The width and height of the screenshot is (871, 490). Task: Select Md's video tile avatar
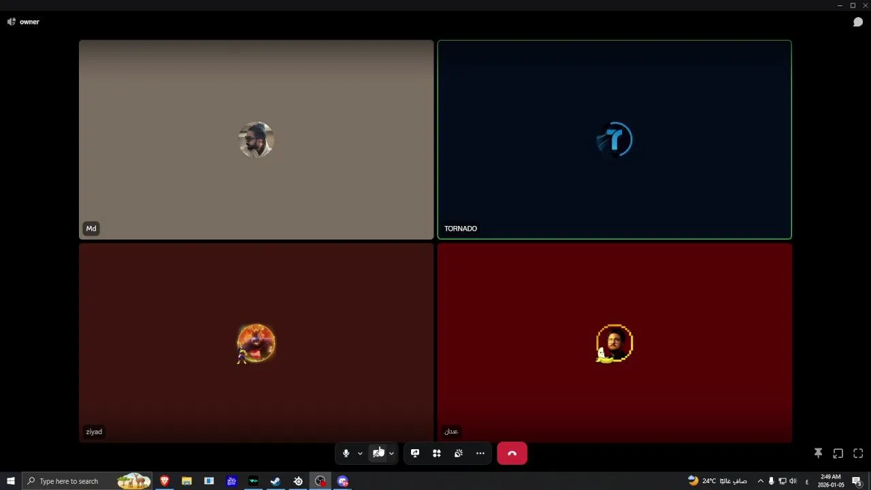(x=256, y=140)
